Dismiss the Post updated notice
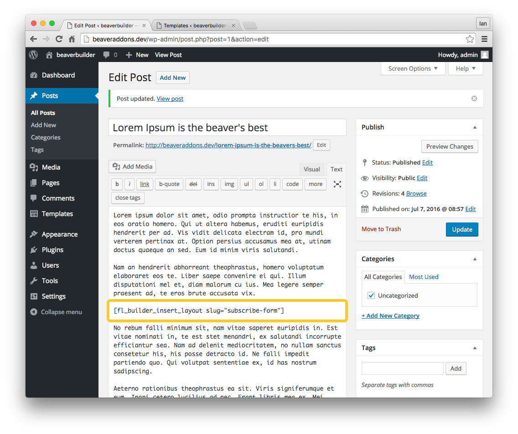This screenshot has height=434, width=518. pyautogui.click(x=474, y=98)
